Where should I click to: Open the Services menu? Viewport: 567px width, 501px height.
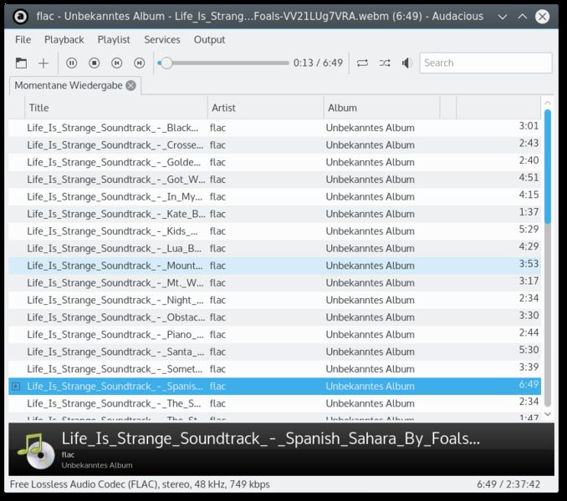(x=162, y=40)
